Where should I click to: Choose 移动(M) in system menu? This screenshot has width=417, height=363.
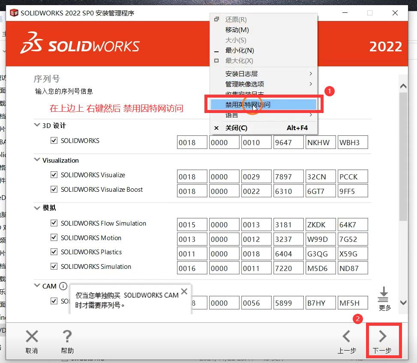point(263,30)
